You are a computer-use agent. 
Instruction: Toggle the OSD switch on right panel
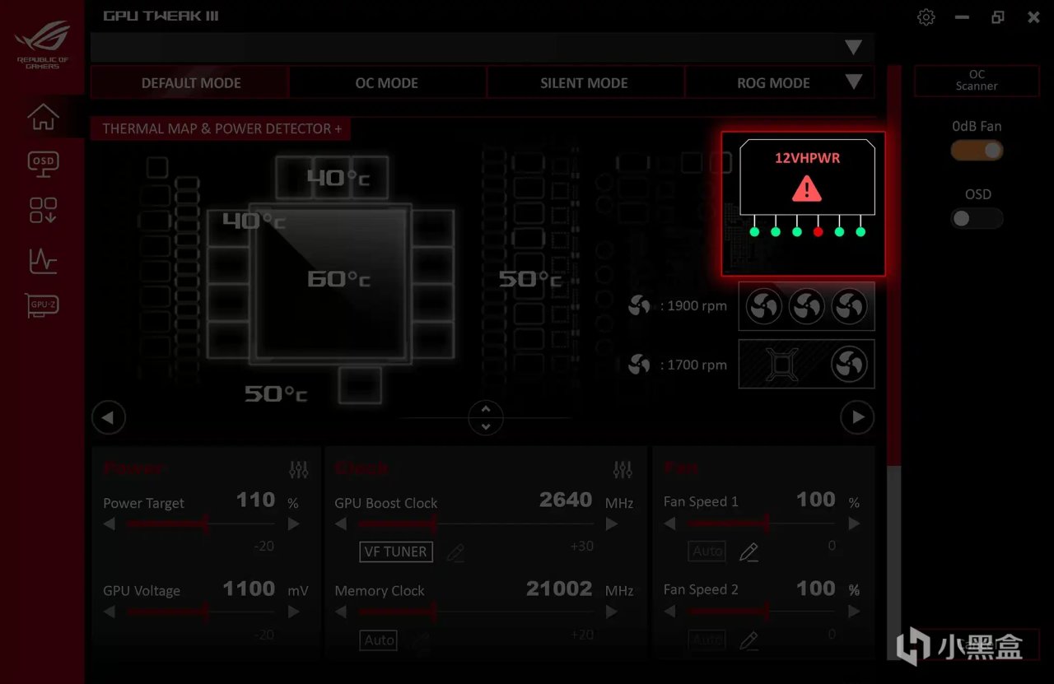(977, 219)
